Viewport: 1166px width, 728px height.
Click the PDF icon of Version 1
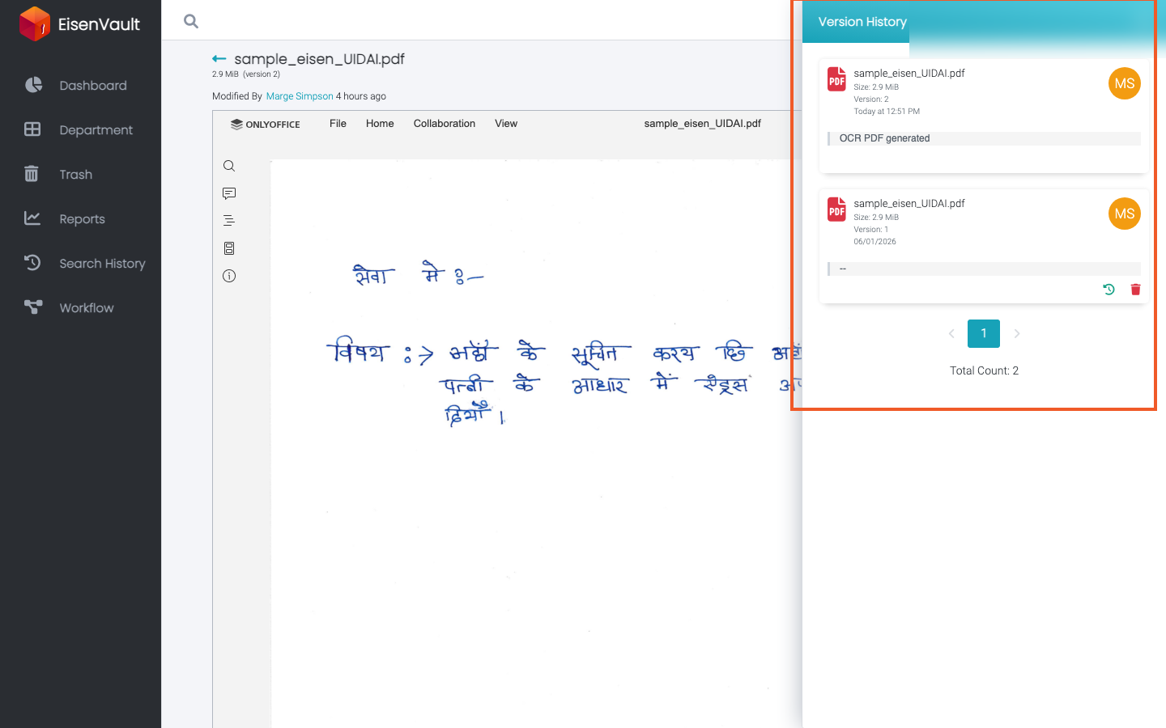pyautogui.click(x=836, y=210)
